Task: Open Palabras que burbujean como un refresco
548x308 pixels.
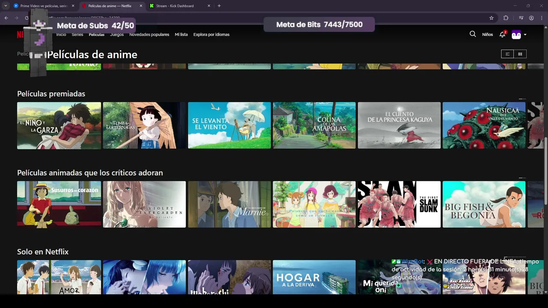Action: tap(314, 204)
